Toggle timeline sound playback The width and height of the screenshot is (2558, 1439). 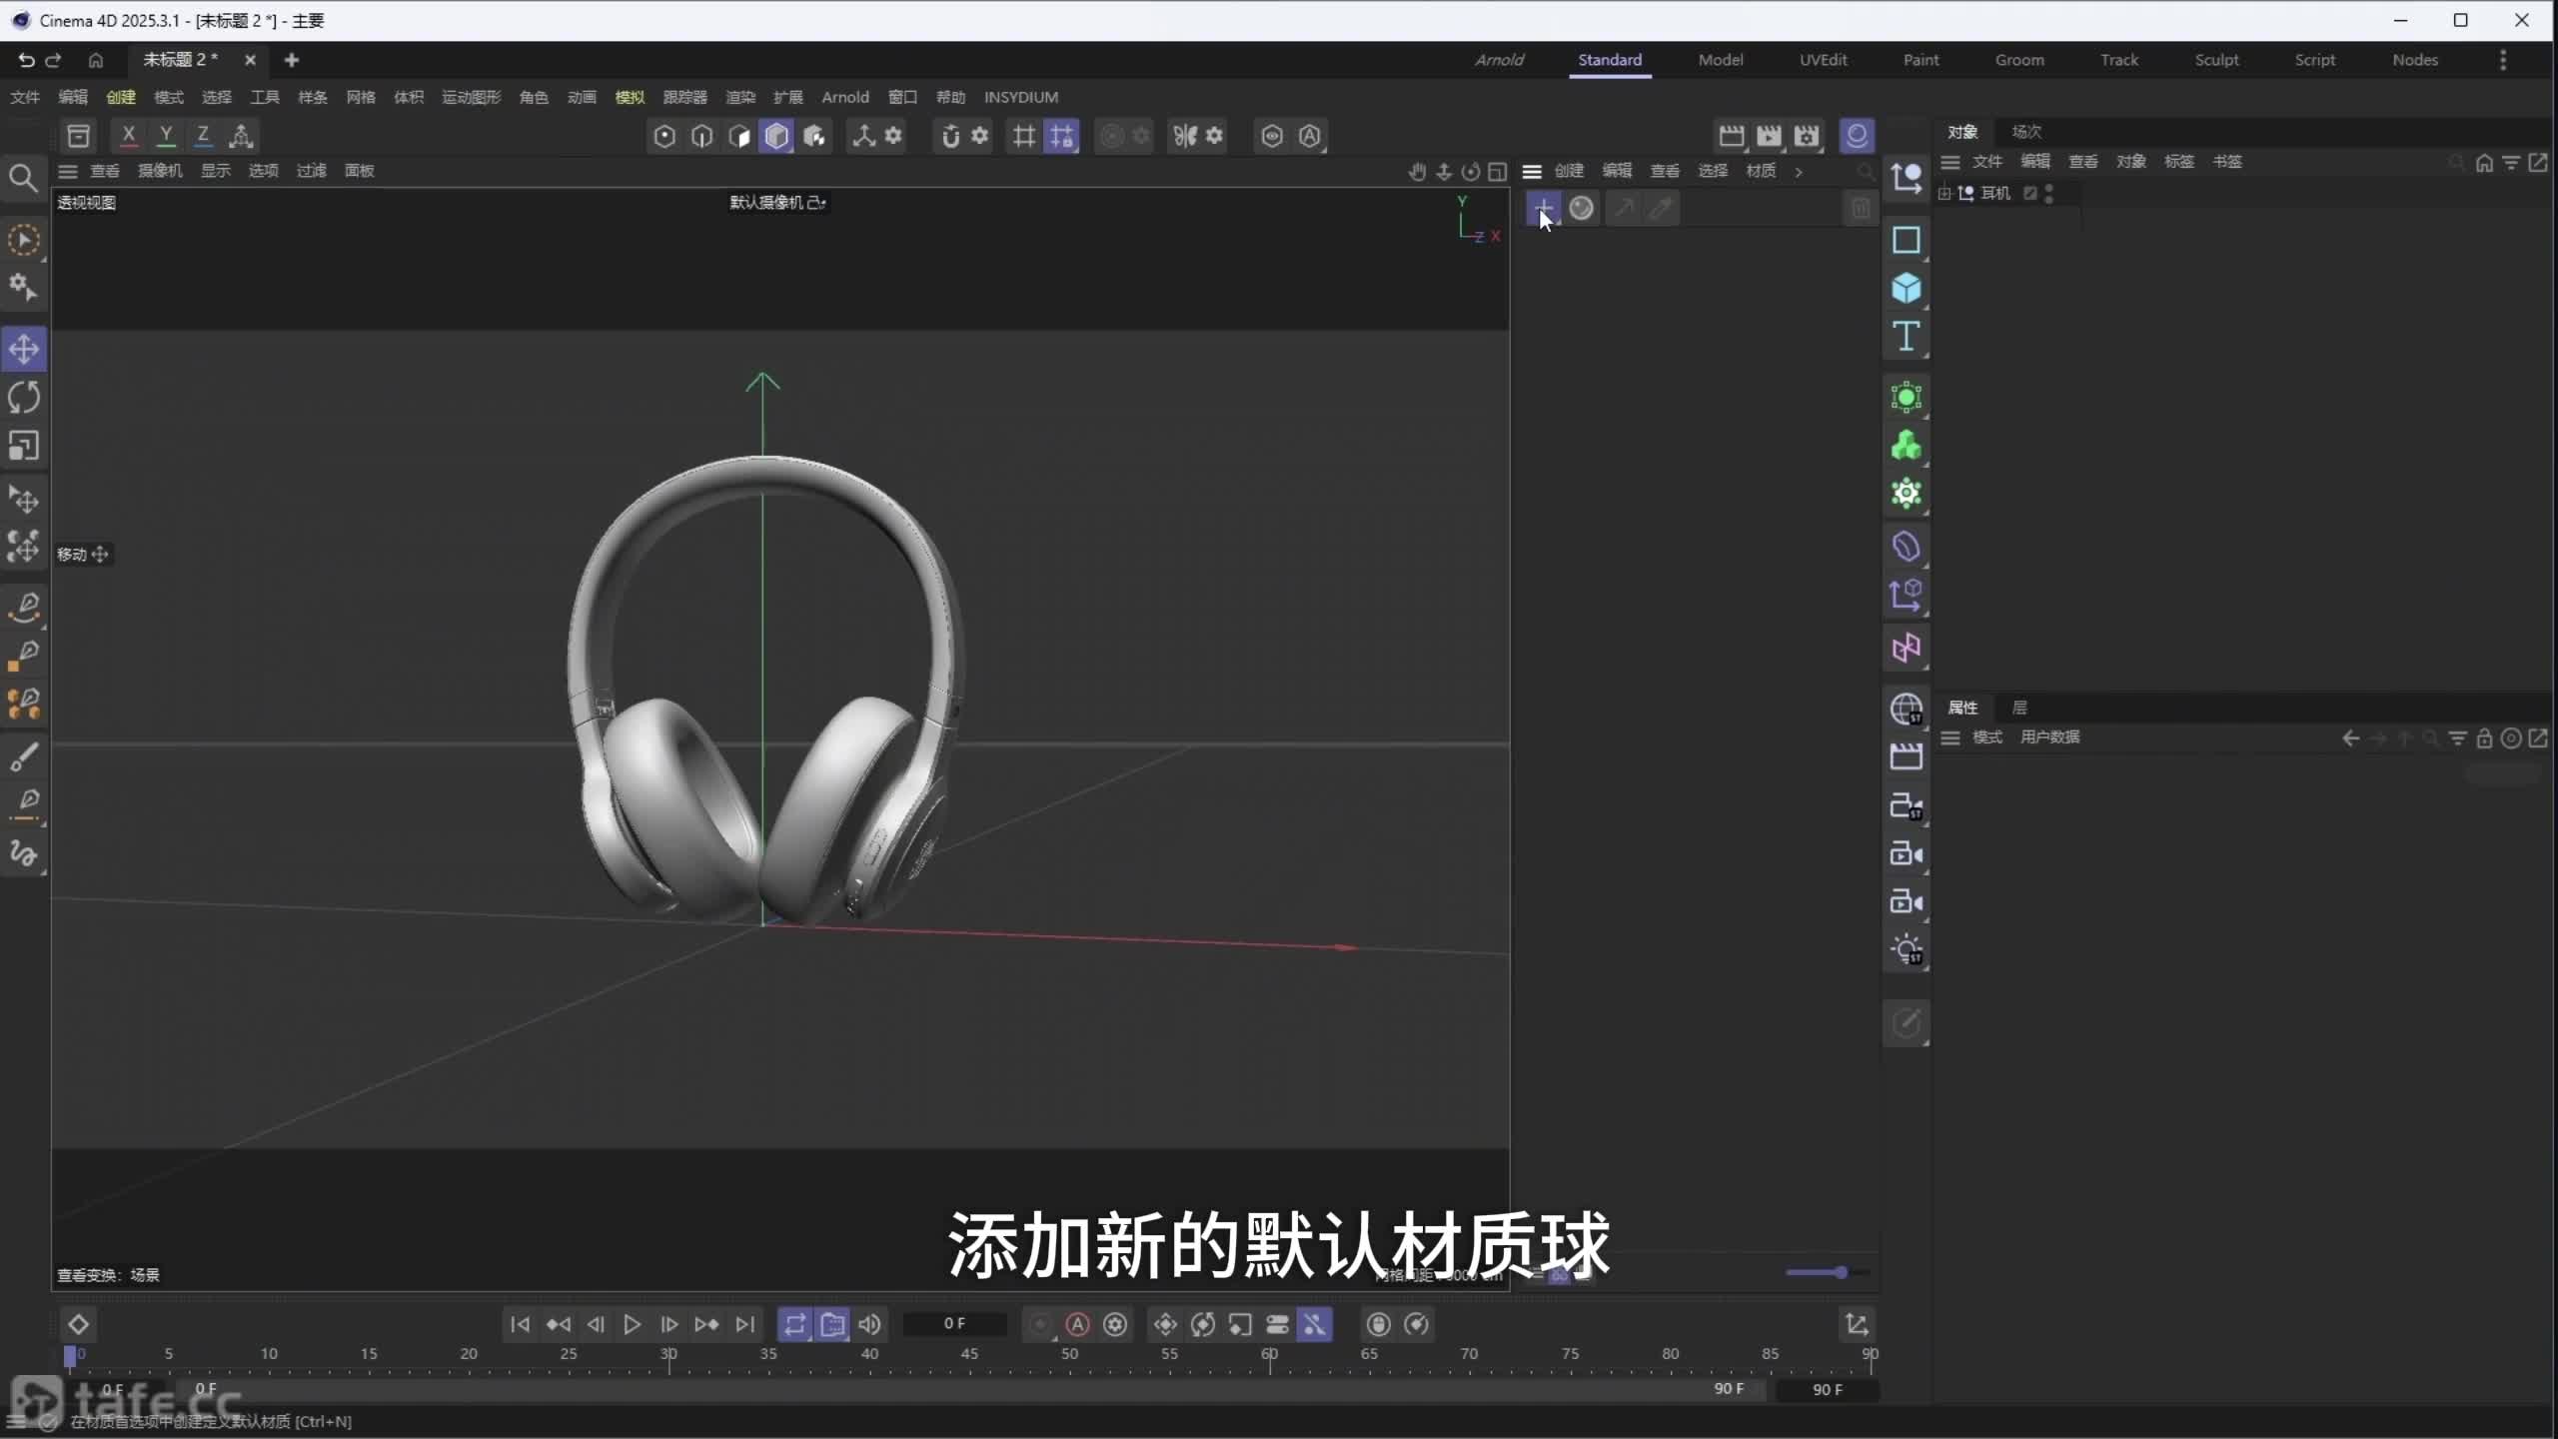(x=870, y=1324)
